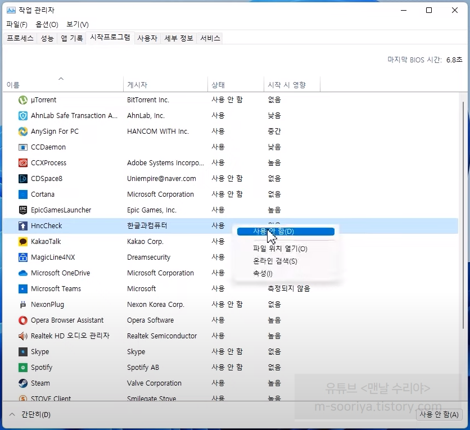Open the 옵션(O) menu
Screen dimensions: 470x430
point(47,25)
